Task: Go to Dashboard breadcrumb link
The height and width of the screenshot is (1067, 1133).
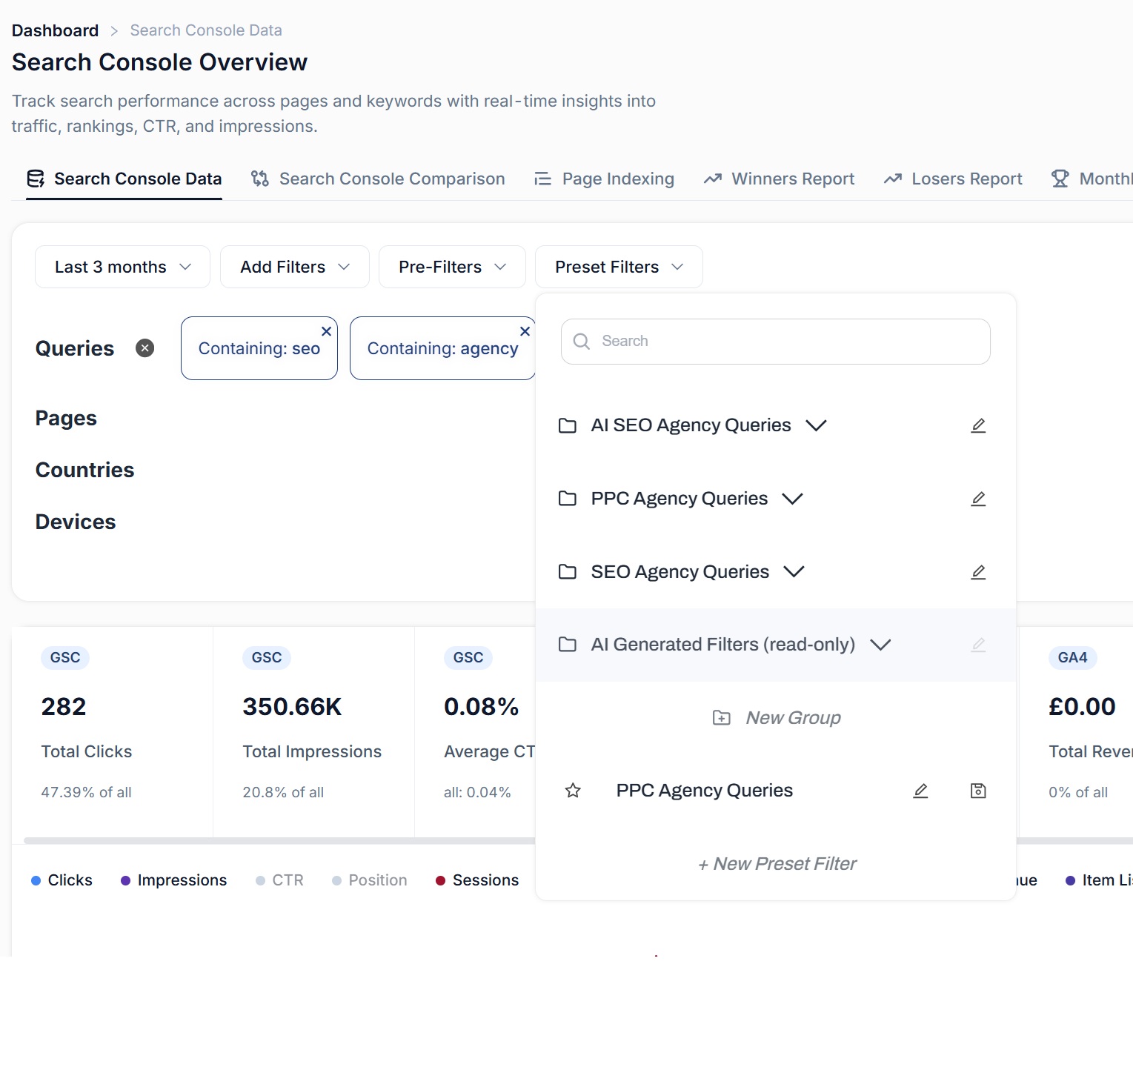Action: coord(55,30)
